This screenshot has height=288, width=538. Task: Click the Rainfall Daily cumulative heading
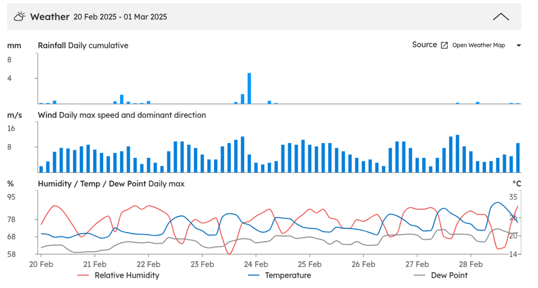point(83,46)
